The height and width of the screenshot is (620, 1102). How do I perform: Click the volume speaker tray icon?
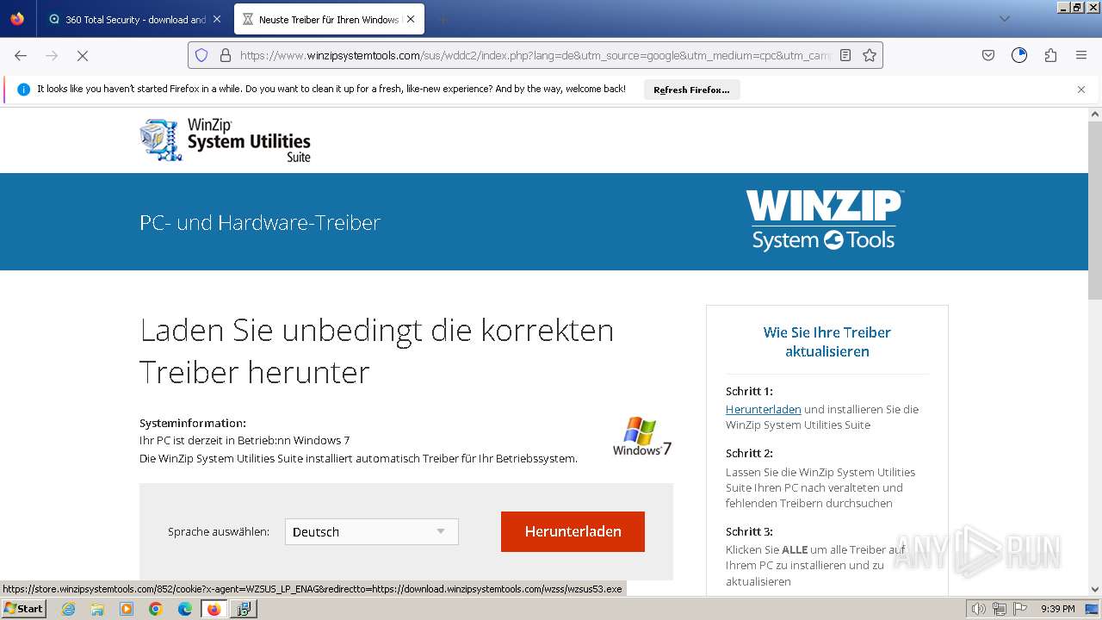click(979, 609)
